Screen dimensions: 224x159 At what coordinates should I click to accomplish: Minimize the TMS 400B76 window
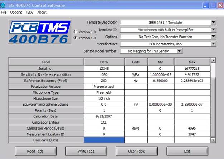(206, 5)
